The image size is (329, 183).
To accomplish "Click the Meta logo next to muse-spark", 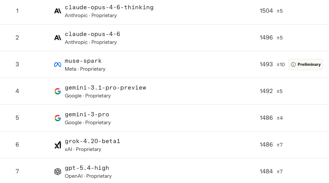I will pyautogui.click(x=57, y=65).
